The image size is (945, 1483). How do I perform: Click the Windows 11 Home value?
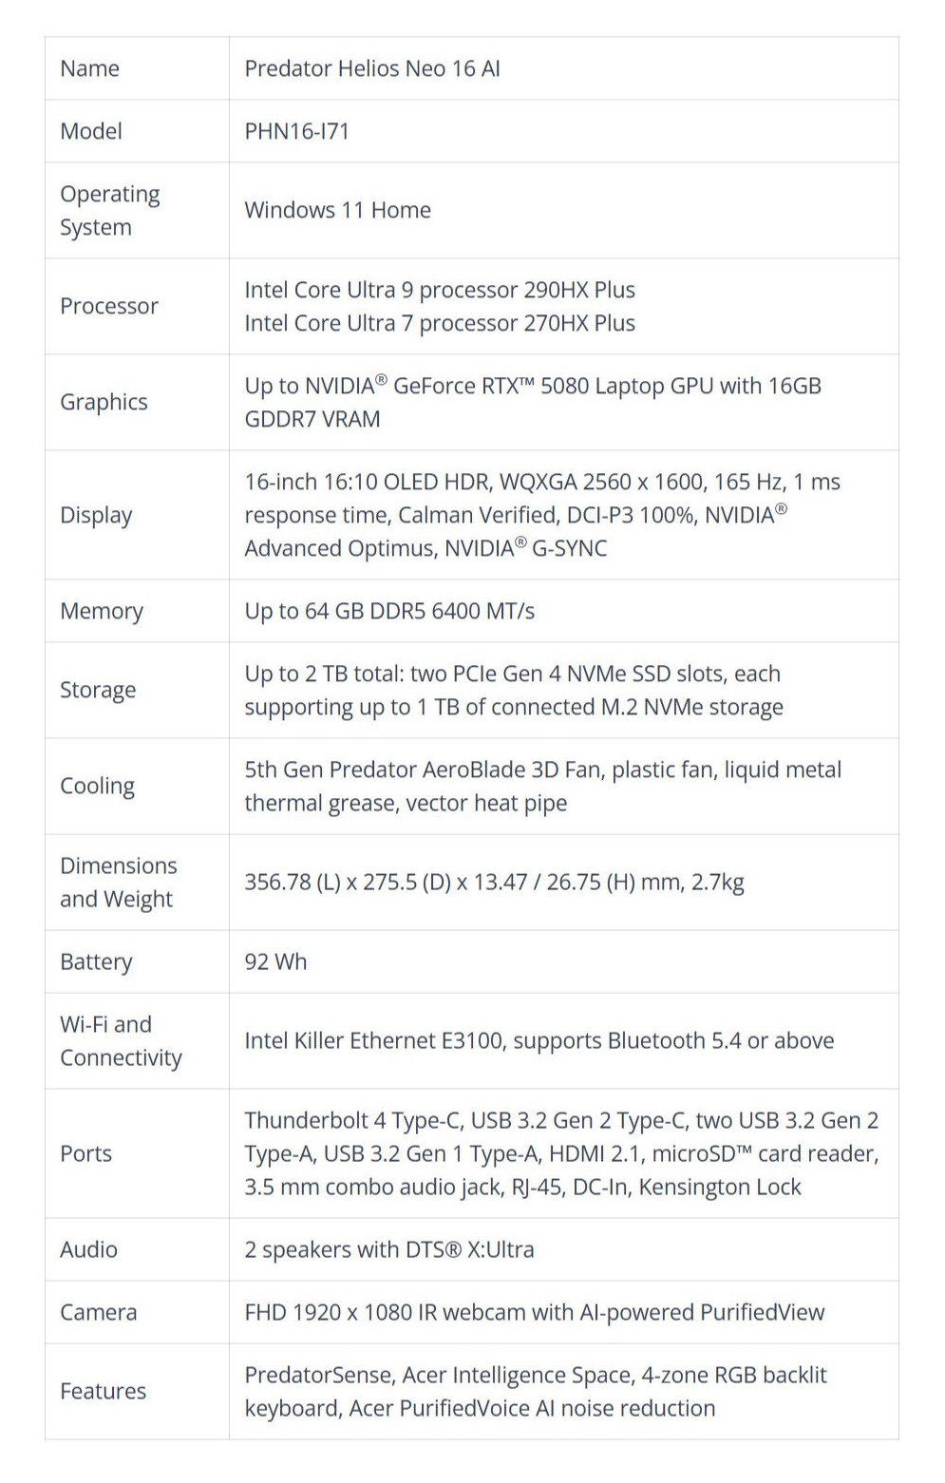click(337, 210)
